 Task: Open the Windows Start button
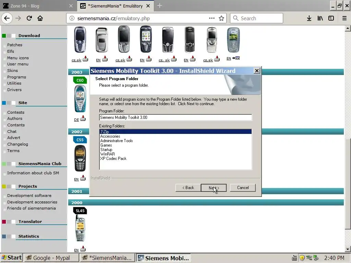point(11,258)
